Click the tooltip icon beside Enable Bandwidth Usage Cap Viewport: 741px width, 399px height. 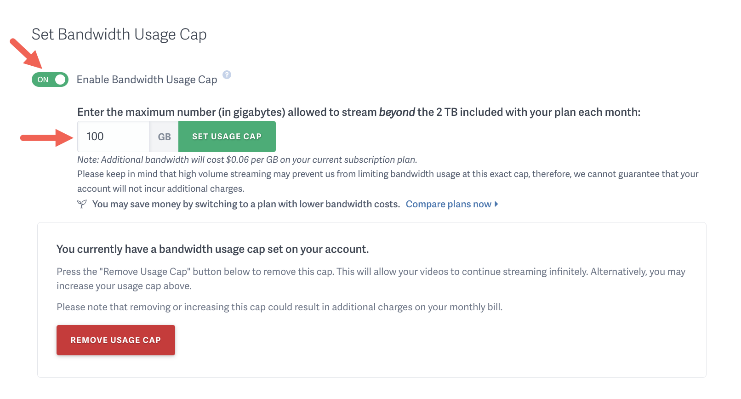pyautogui.click(x=227, y=74)
